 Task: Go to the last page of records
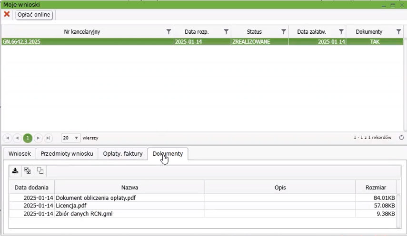(48, 138)
